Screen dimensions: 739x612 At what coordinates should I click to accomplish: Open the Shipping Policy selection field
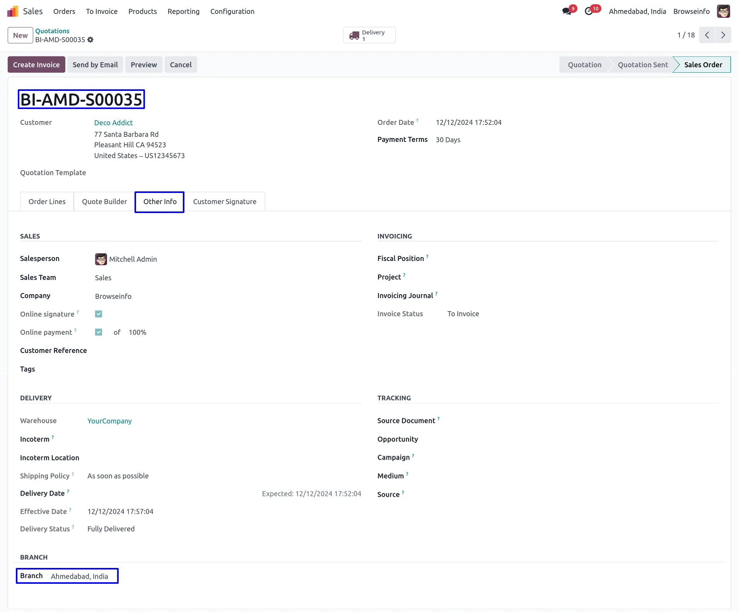click(118, 476)
